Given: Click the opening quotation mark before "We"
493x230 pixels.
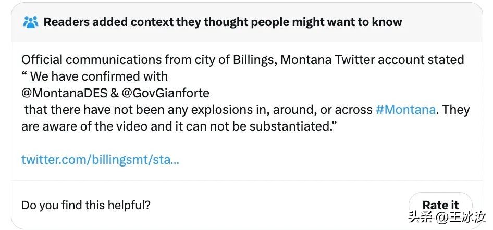Looking at the screenshot, I should [24, 76].
